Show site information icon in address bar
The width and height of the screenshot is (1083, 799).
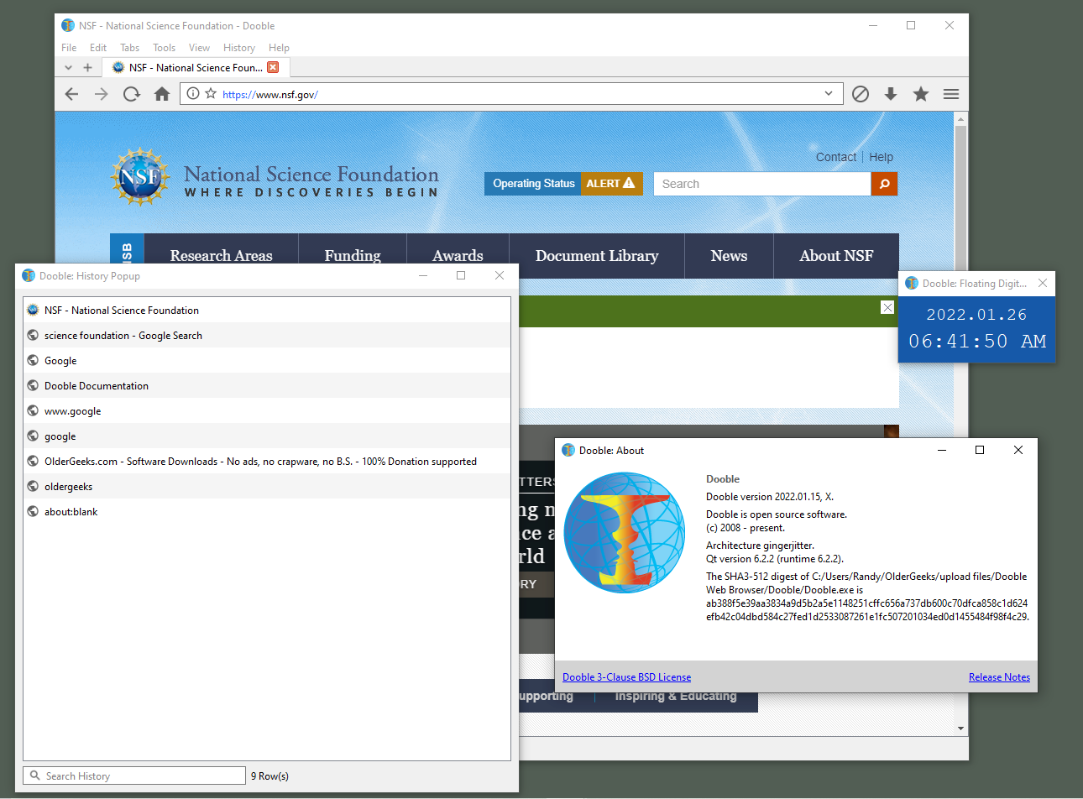pos(193,94)
